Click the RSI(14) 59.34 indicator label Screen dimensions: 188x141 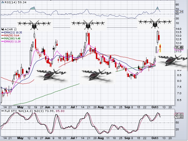[x=15, y=2]
